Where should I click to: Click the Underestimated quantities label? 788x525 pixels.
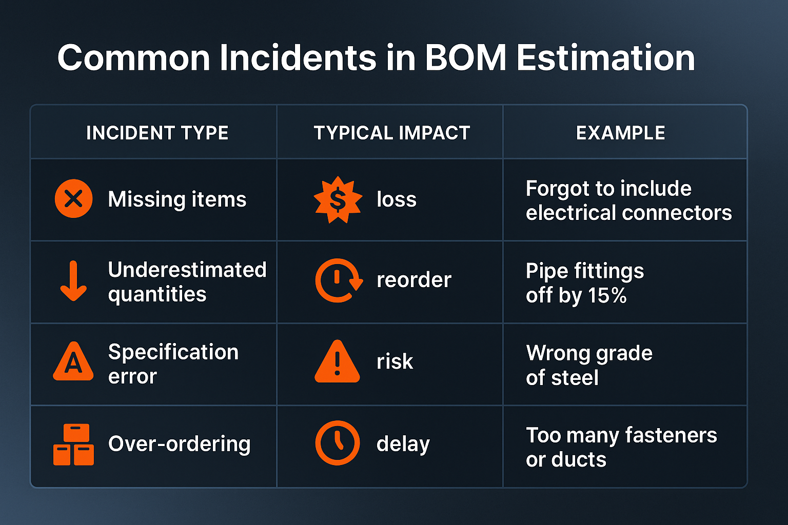click(x=187, y=281)
